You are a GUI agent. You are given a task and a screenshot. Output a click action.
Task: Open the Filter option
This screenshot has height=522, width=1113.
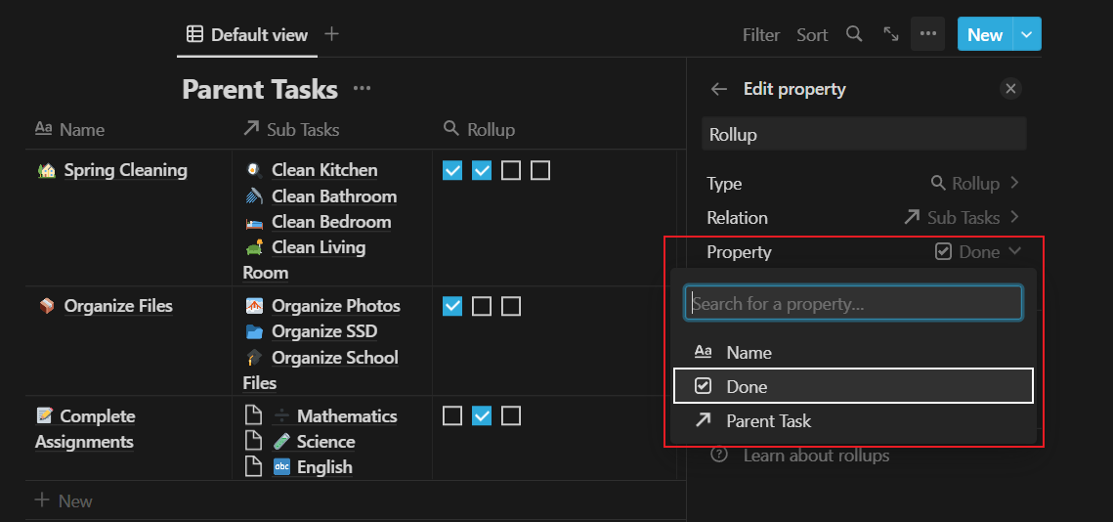pos(761,35)
